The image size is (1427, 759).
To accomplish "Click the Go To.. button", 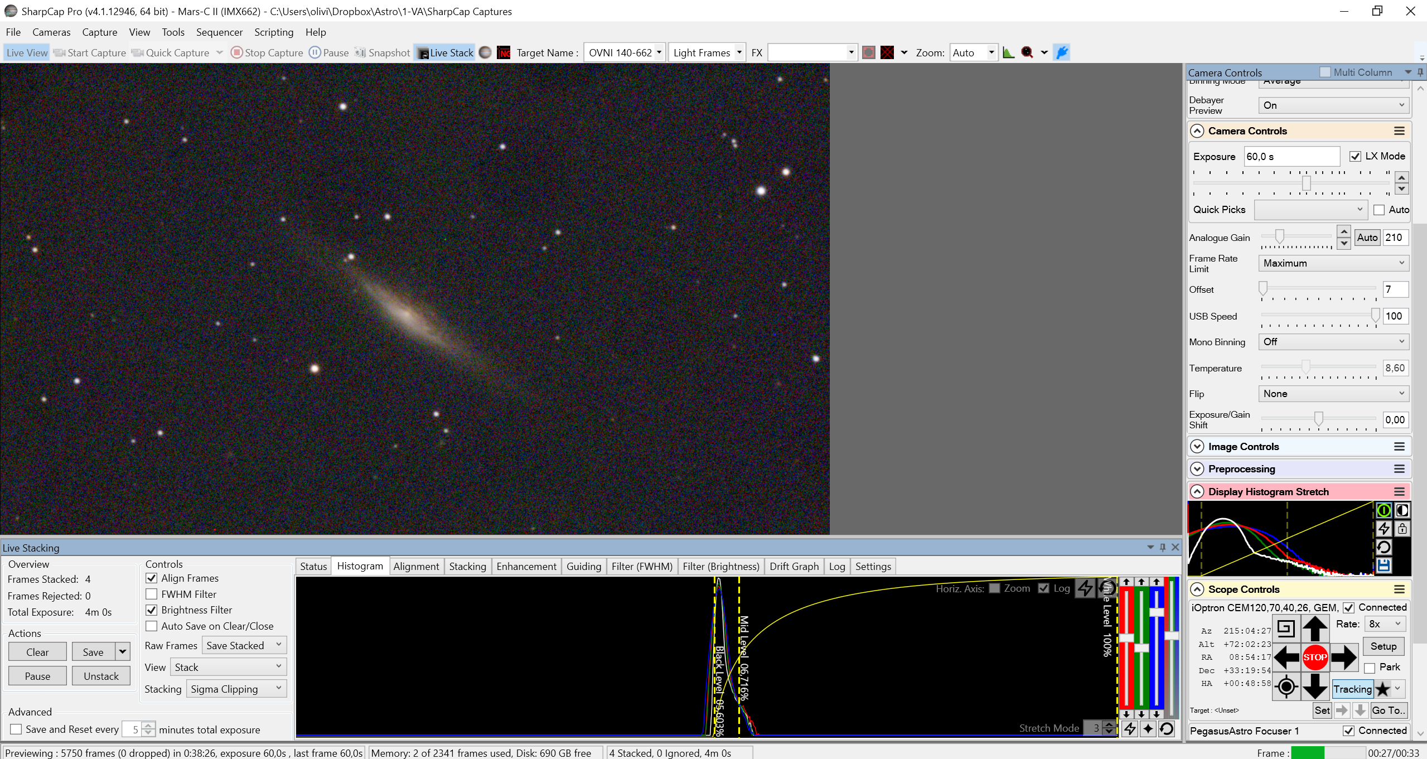I will click(1388, 710).
